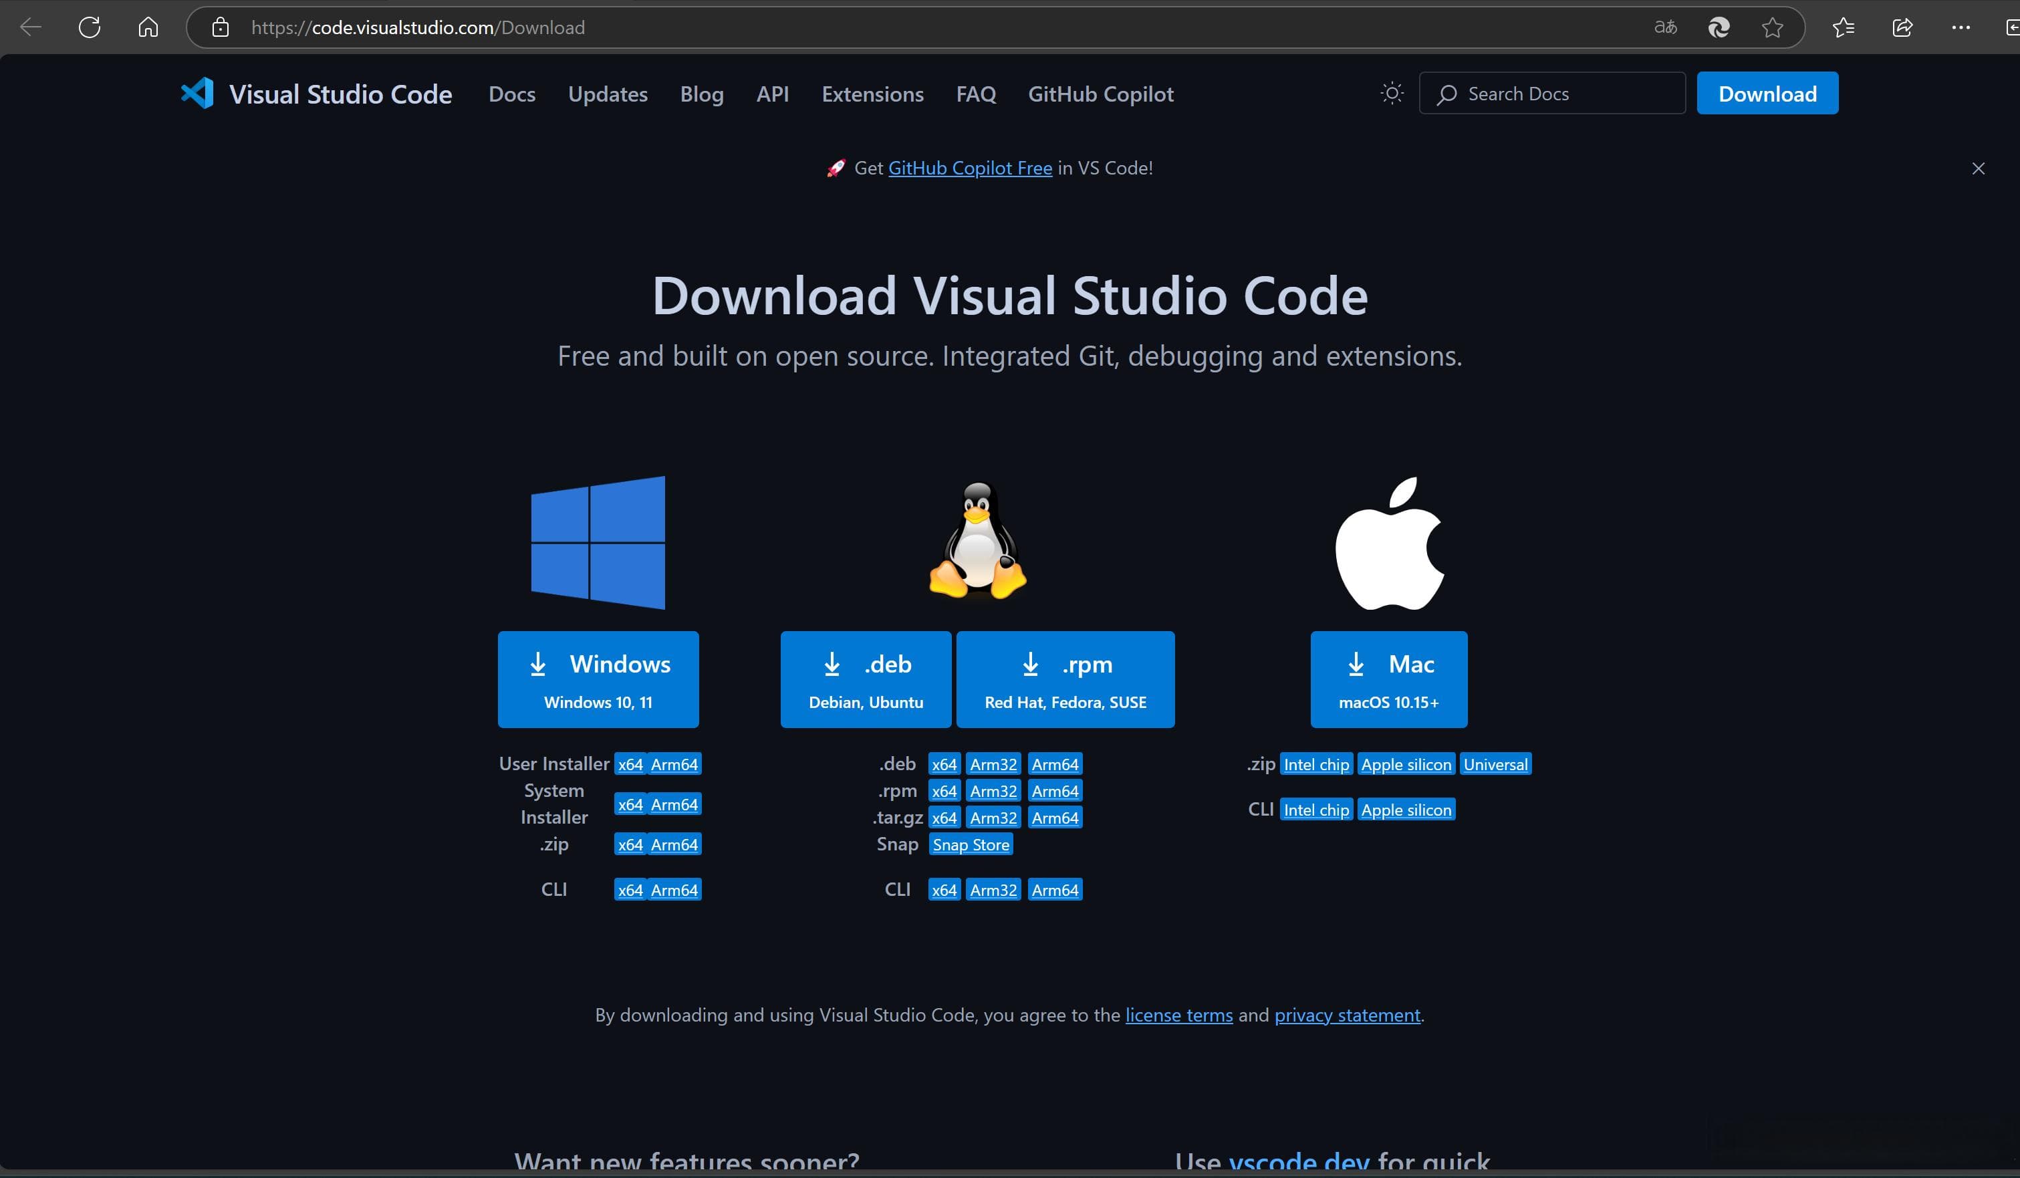Screen dimensions: 2020x1178
Task: Go to browser home page icon
Action: [x=148, y=27]
